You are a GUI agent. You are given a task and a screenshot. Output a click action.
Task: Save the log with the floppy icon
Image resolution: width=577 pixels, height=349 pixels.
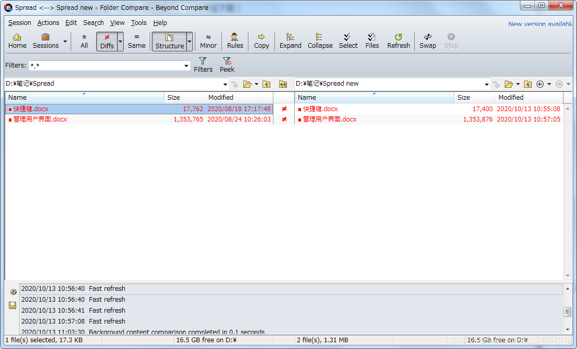tap(12, 305)
